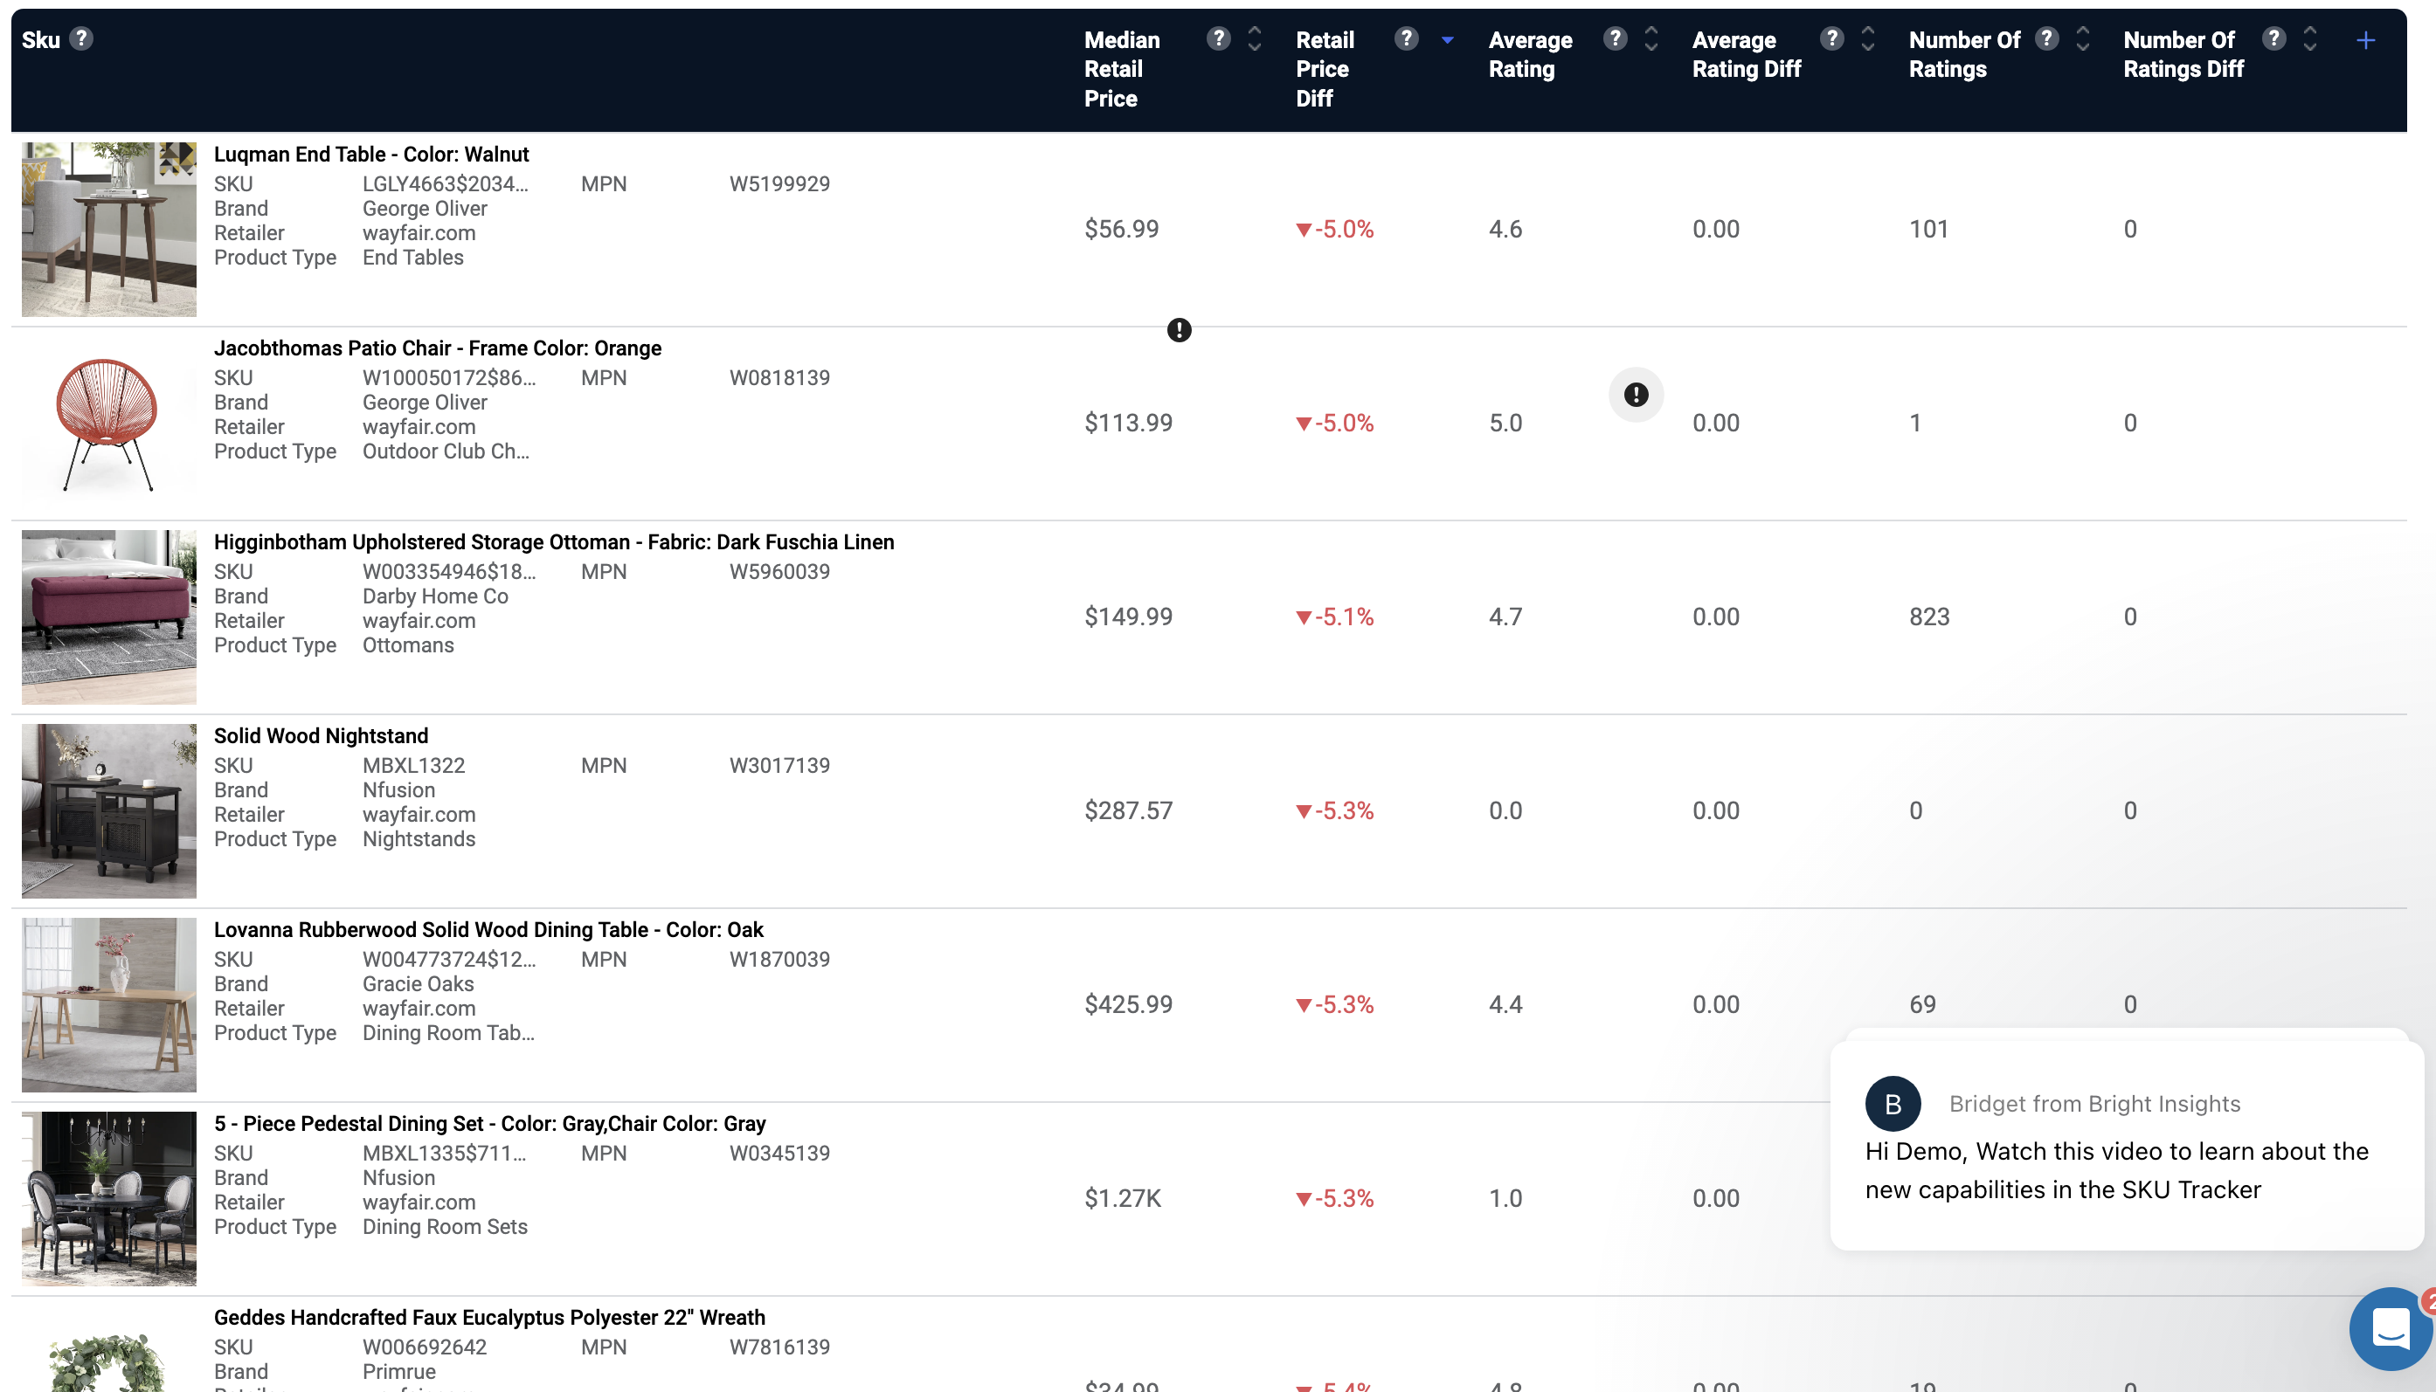Open Higginbotham Upholstered Storage Ottoman title
Image resolution: width=2436 pixels, height=1392 pixels.
coord(554,542)
